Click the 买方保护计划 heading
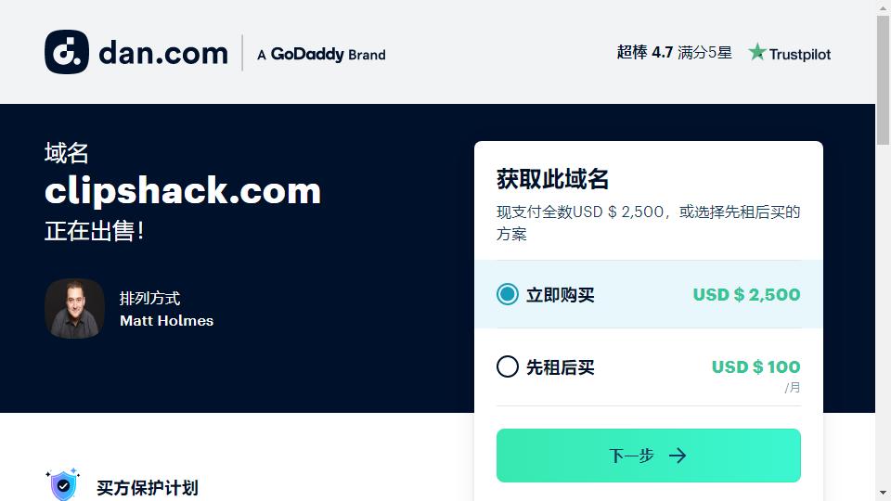The height and width of the screenshot is (501, 891). (x=148, y=488)
